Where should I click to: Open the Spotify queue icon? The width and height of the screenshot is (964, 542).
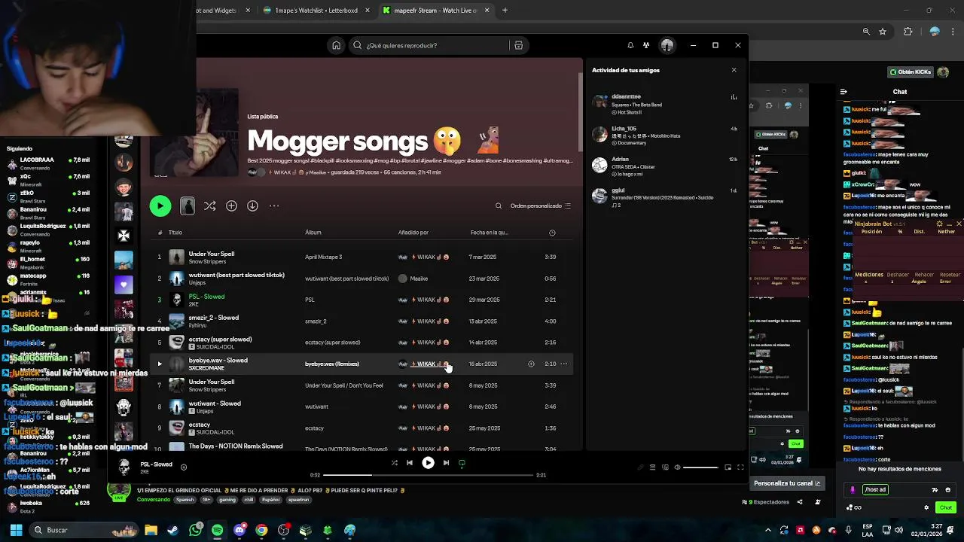[x=653, y=467]
